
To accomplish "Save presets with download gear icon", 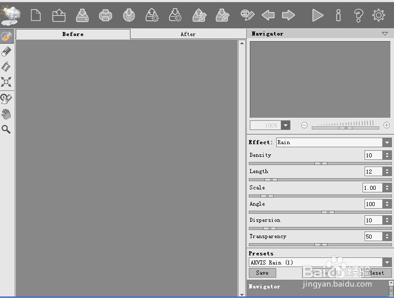I will click(x=175, y=15).
